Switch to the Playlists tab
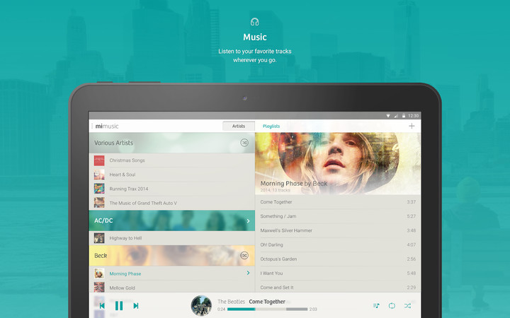 [x=271, y=126]
